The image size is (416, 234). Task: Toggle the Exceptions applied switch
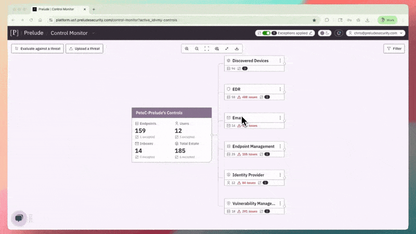coord(266,33)
